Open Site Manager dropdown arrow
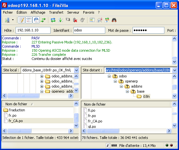The height and width of the screenshot is (150, 179). (13, 20)
